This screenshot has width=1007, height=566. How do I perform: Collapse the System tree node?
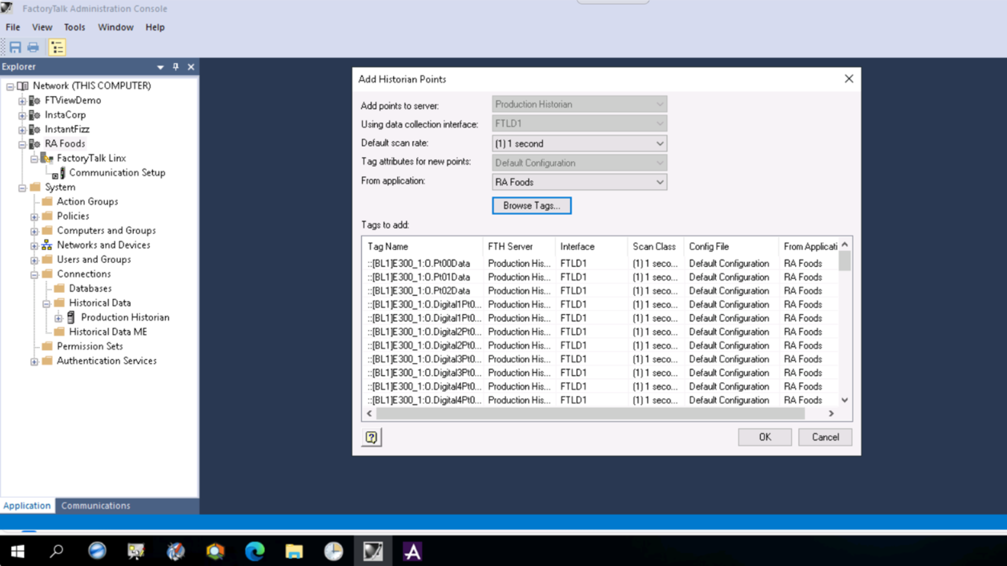[x=22, y=188]
